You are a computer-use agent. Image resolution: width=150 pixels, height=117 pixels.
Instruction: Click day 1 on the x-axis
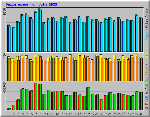[x=10, y=114]
